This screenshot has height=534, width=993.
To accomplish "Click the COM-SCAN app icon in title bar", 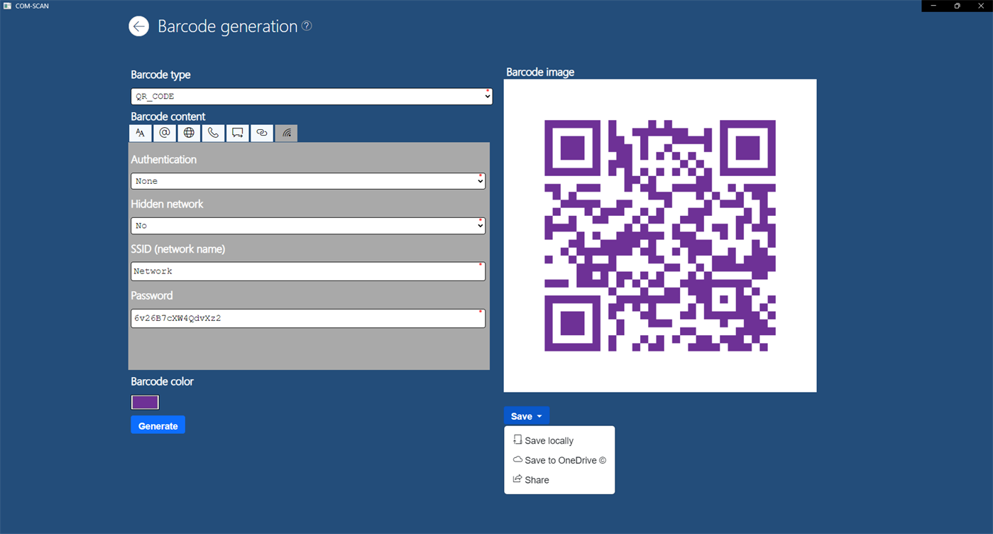I will 8,6.
